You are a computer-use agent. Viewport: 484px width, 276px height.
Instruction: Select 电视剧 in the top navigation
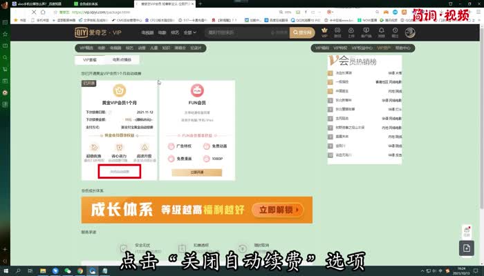coord(147,32)
